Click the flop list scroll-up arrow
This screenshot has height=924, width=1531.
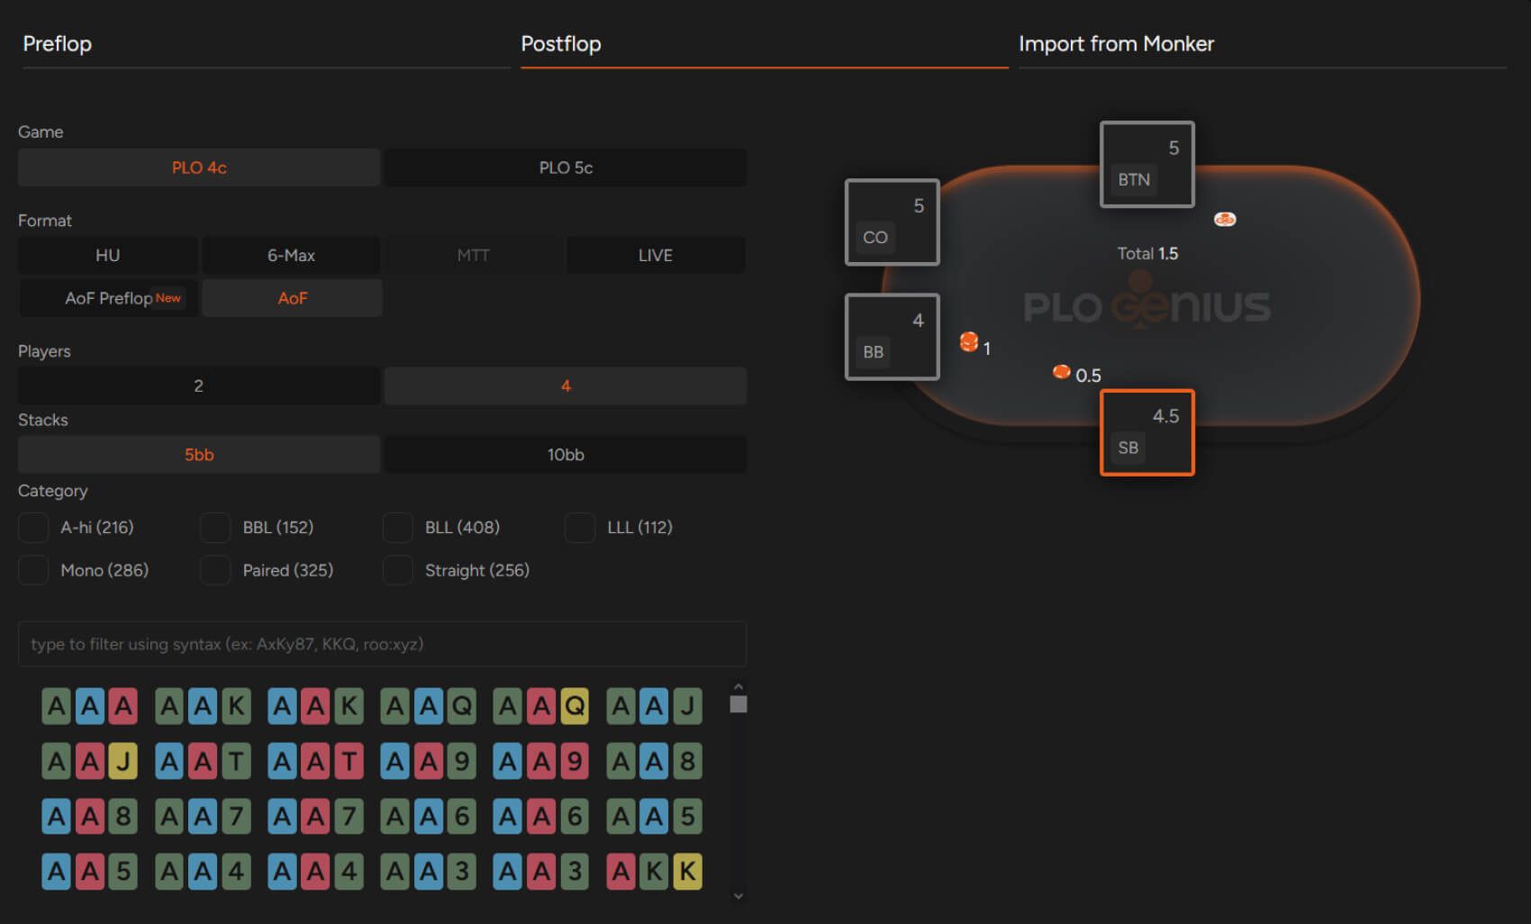pos(738,687)
